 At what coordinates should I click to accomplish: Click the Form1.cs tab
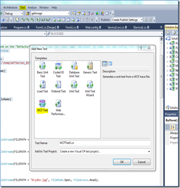pos(72,27)
